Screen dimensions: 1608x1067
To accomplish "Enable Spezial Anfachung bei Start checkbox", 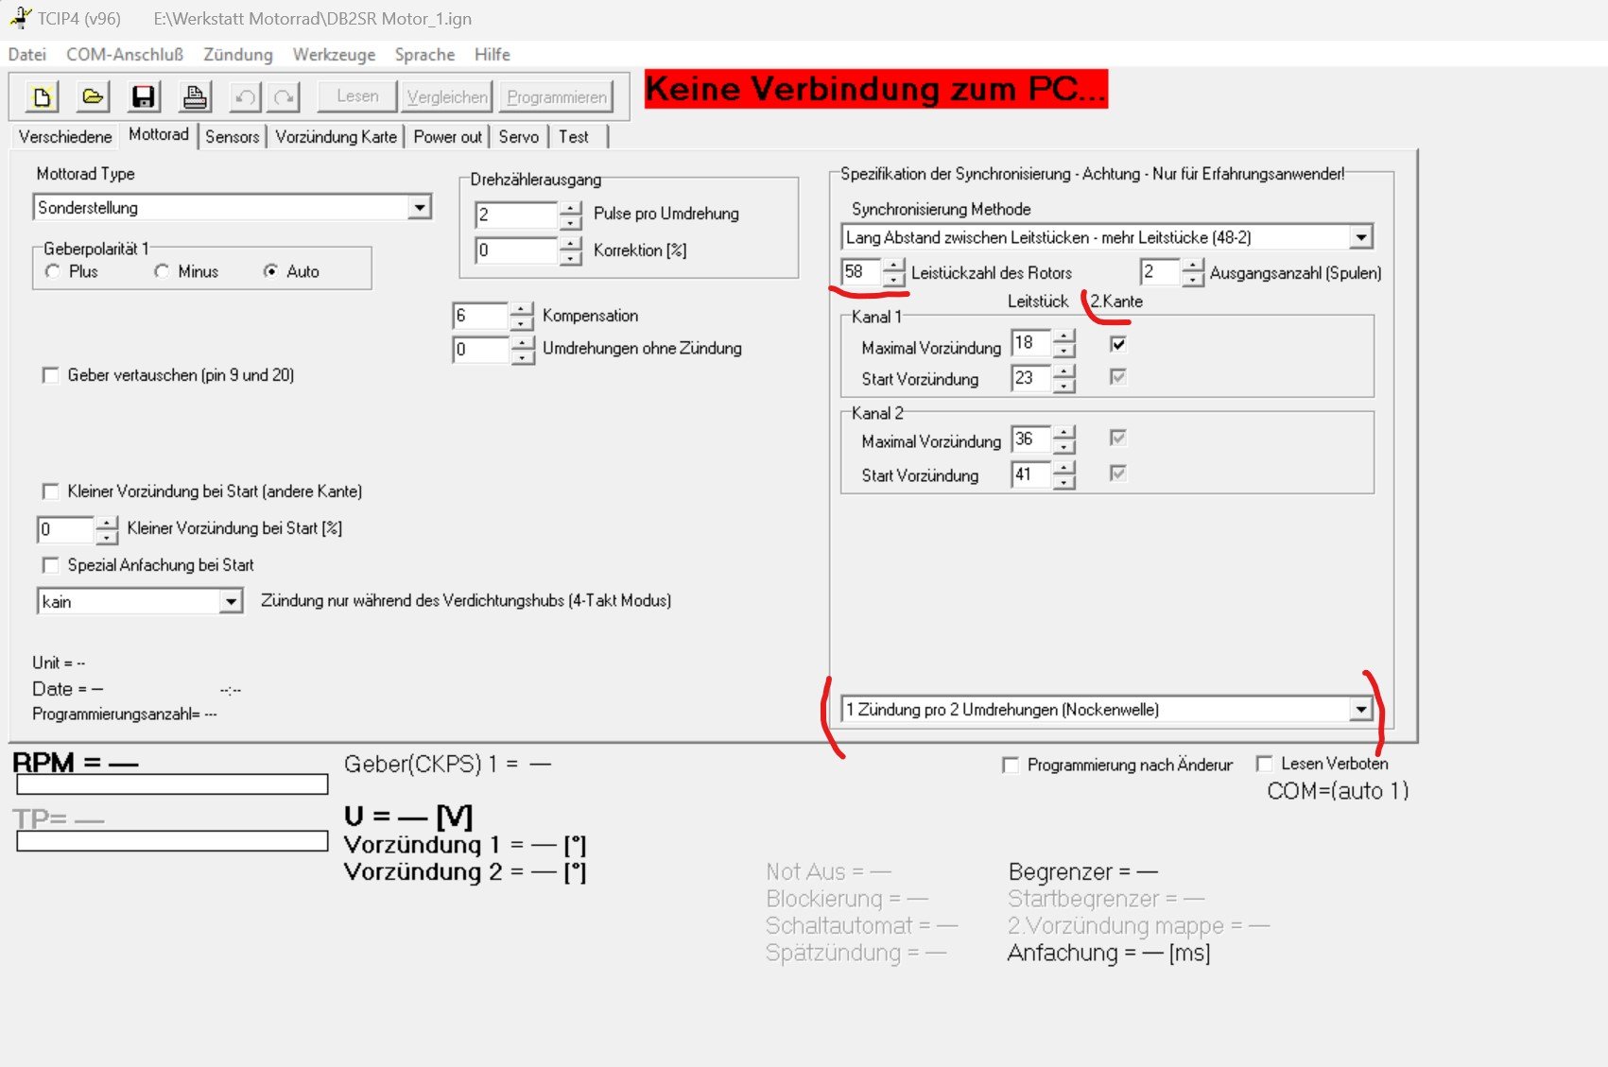I will click(51, 565).
